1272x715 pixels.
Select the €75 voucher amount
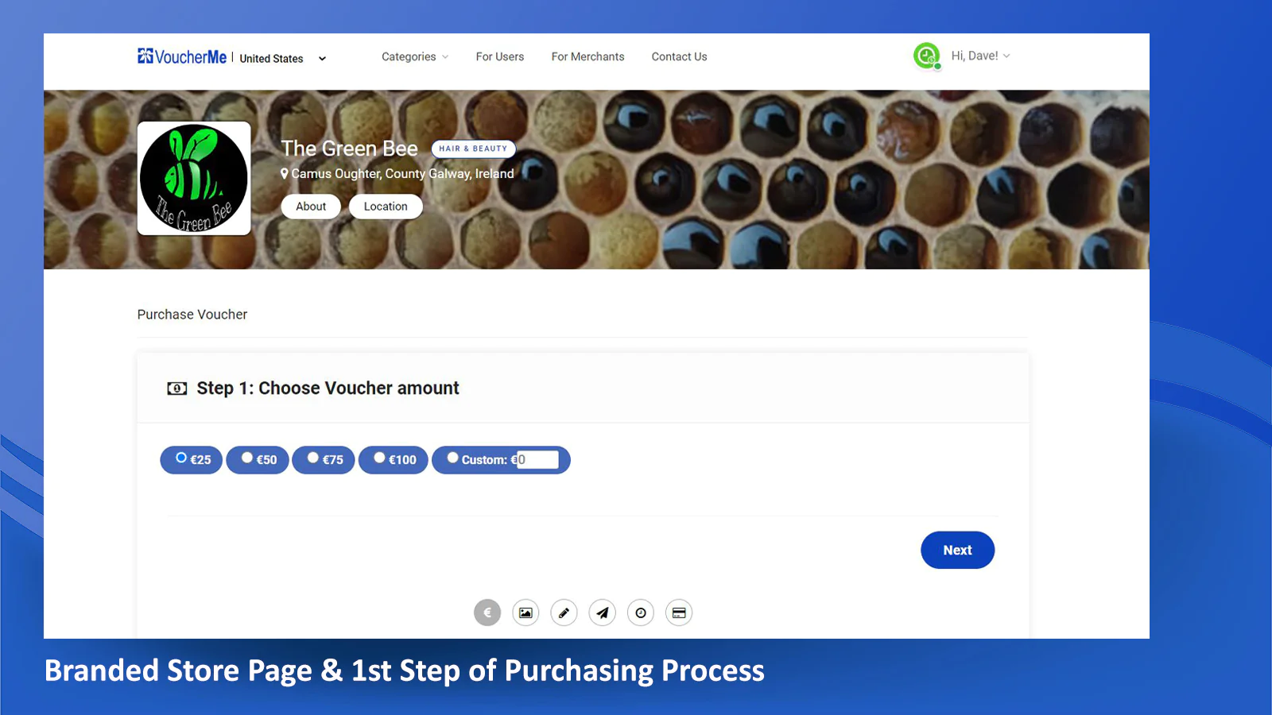tap(324, 460)
